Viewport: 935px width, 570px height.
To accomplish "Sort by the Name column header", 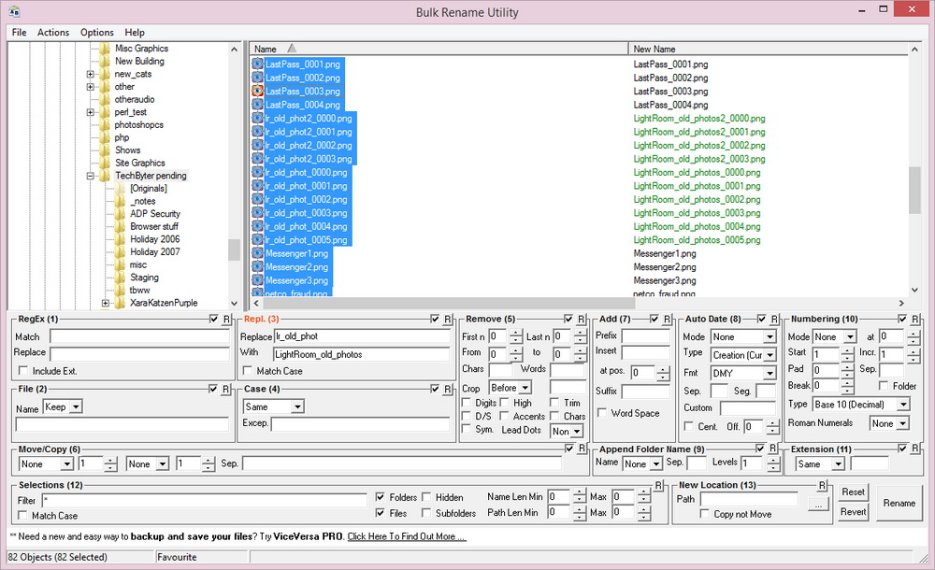I will [439, 49].
